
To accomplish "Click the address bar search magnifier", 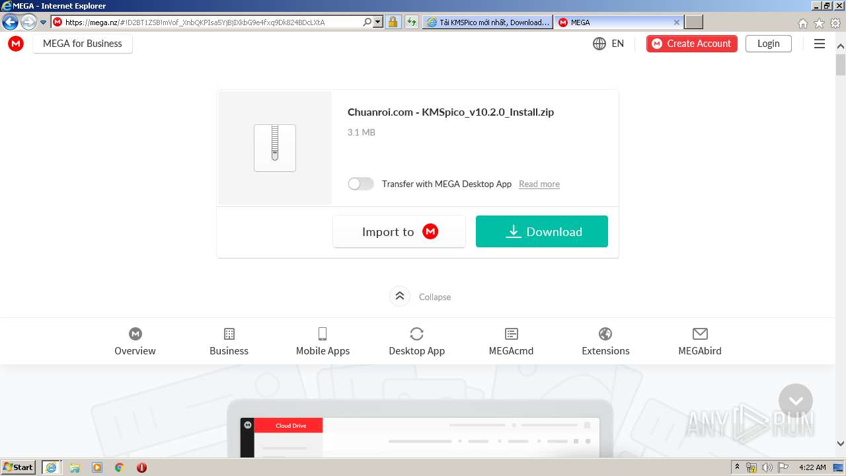I will click(367, 22).
